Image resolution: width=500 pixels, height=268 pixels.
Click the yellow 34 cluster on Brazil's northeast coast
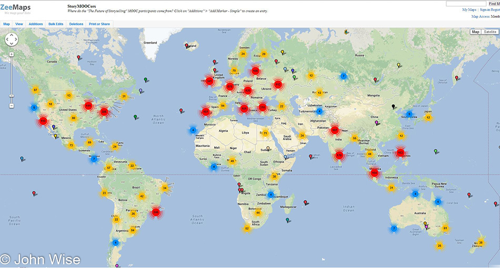[165, 188]
